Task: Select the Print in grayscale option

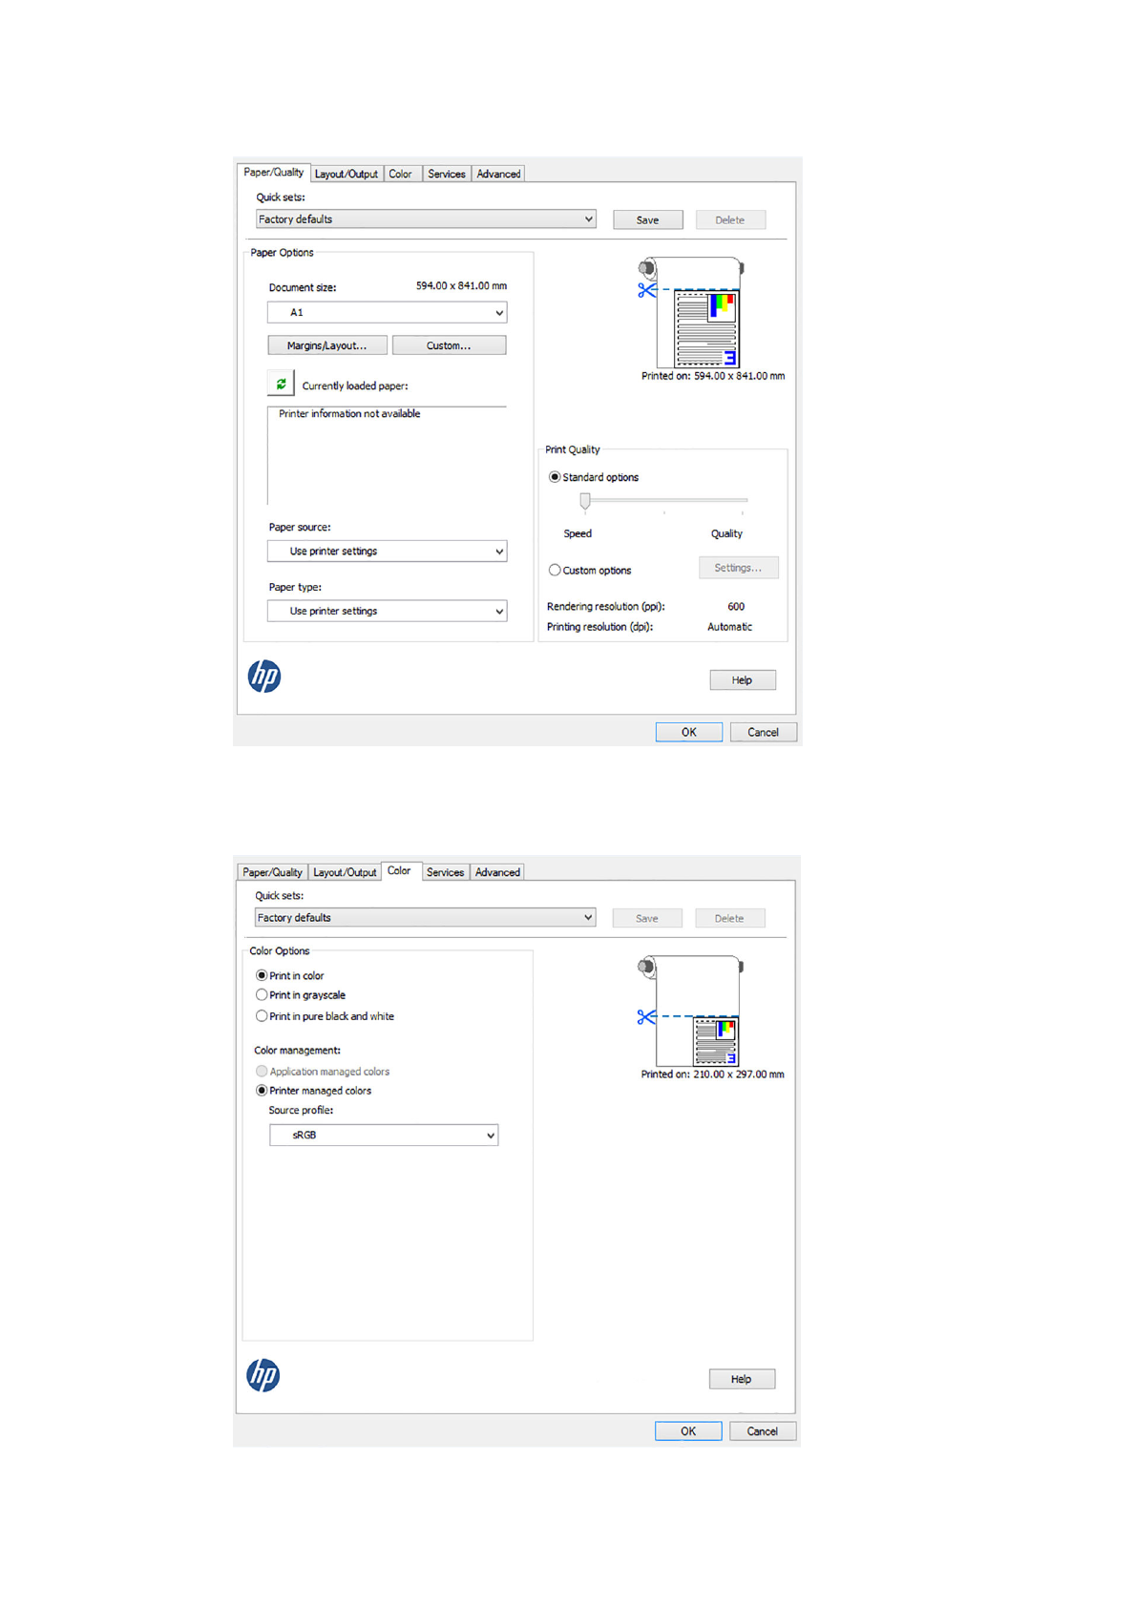Action: 262,995
